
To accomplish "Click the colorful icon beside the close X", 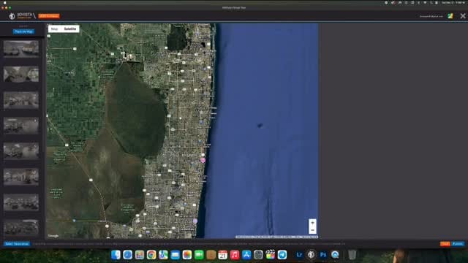I will tap(450, 16).
